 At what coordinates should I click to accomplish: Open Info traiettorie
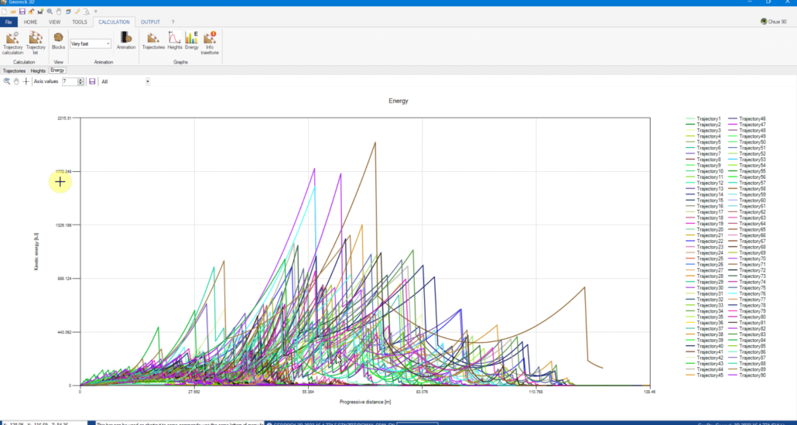pos(210,43)
